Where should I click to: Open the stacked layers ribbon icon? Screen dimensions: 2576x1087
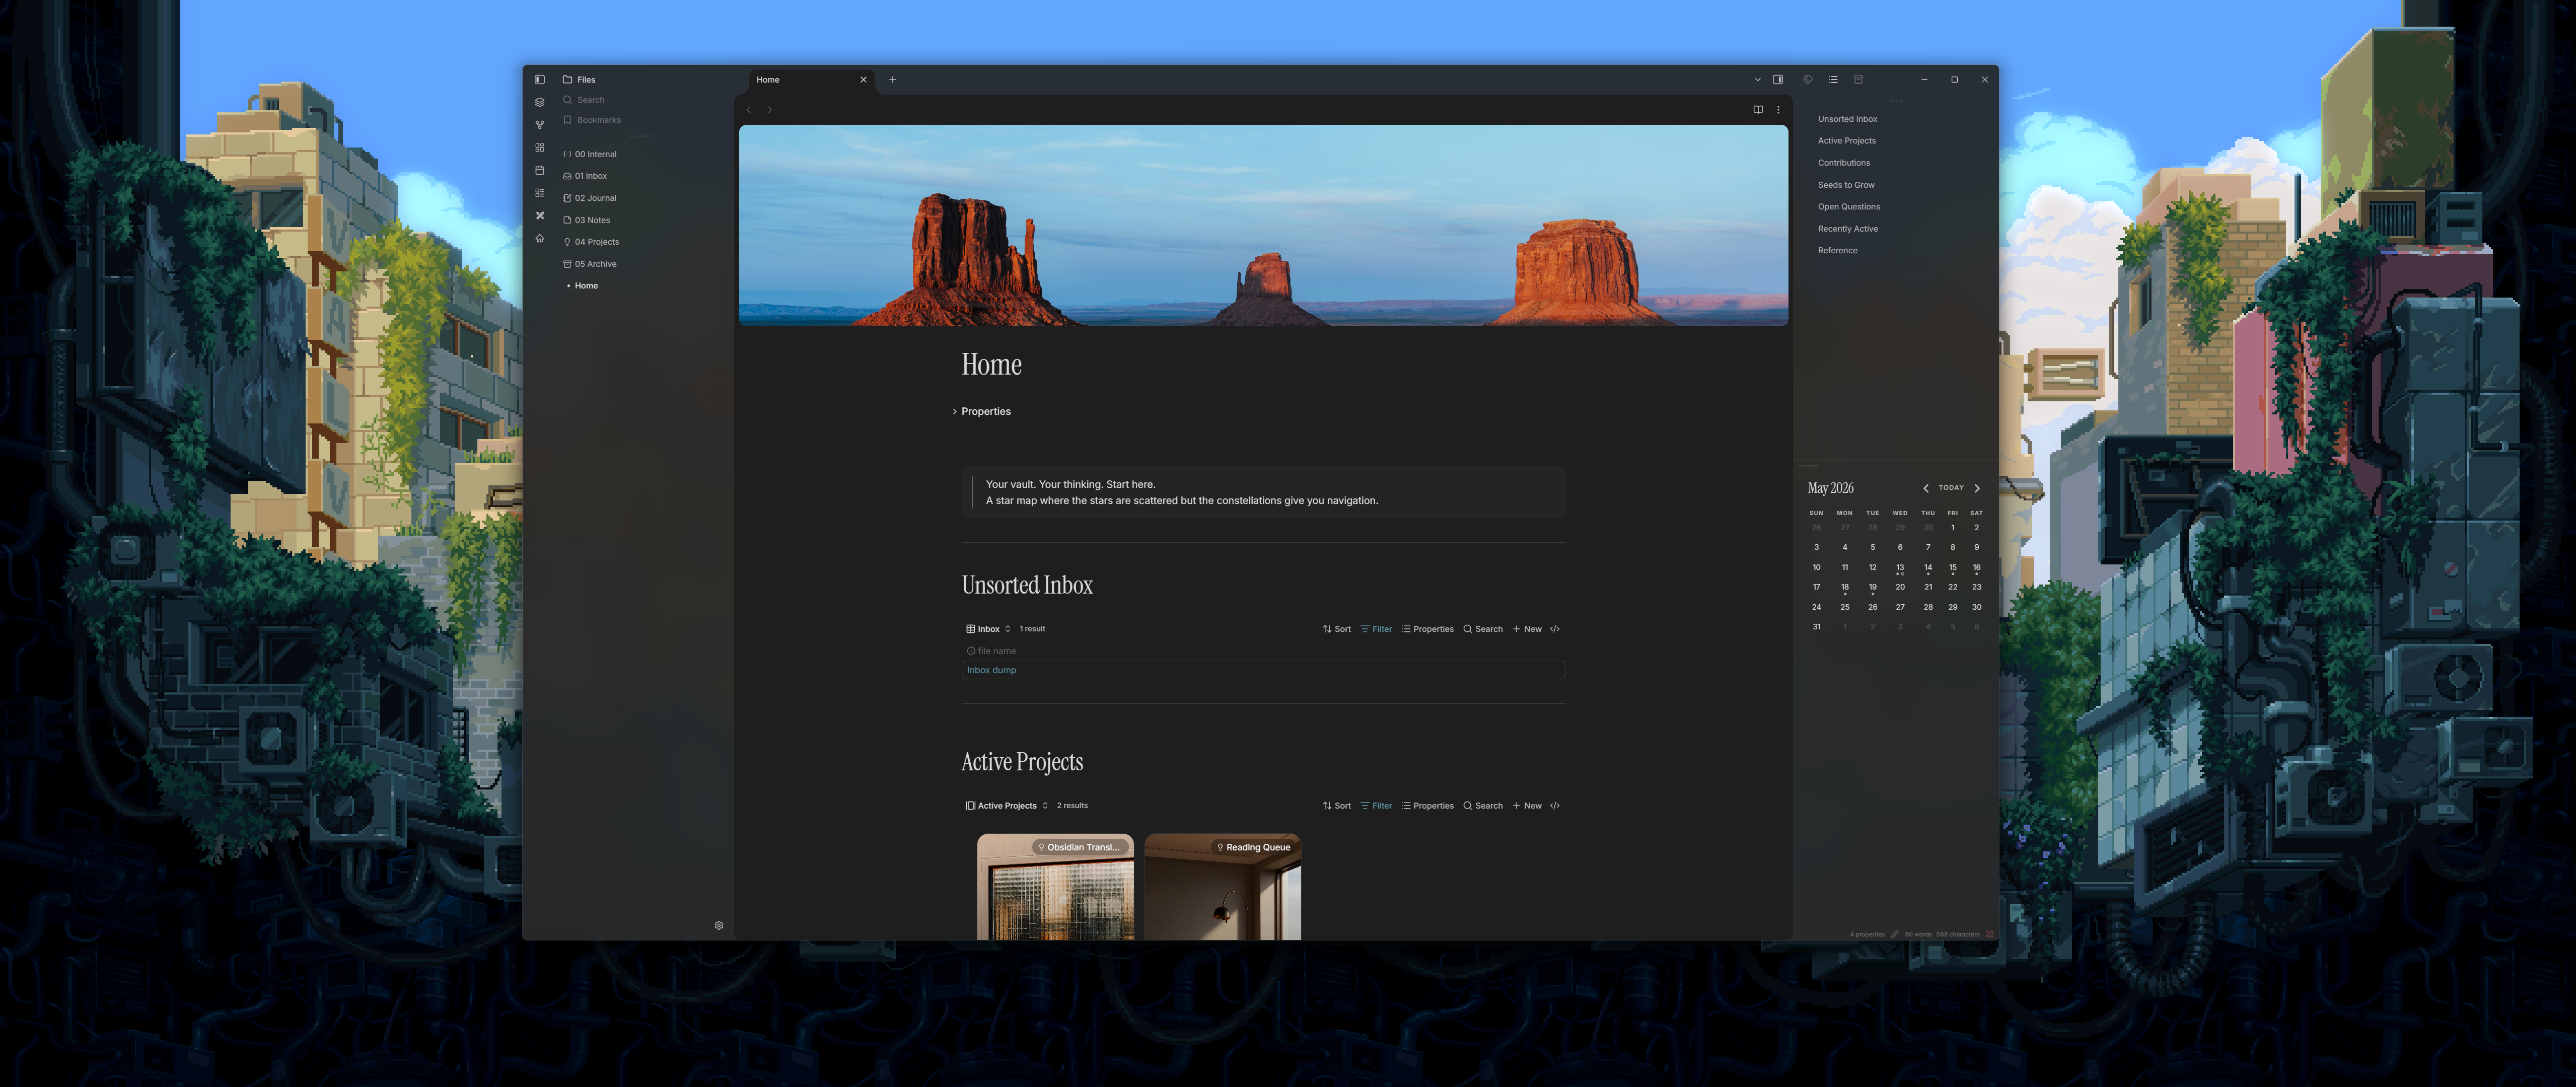539,102
